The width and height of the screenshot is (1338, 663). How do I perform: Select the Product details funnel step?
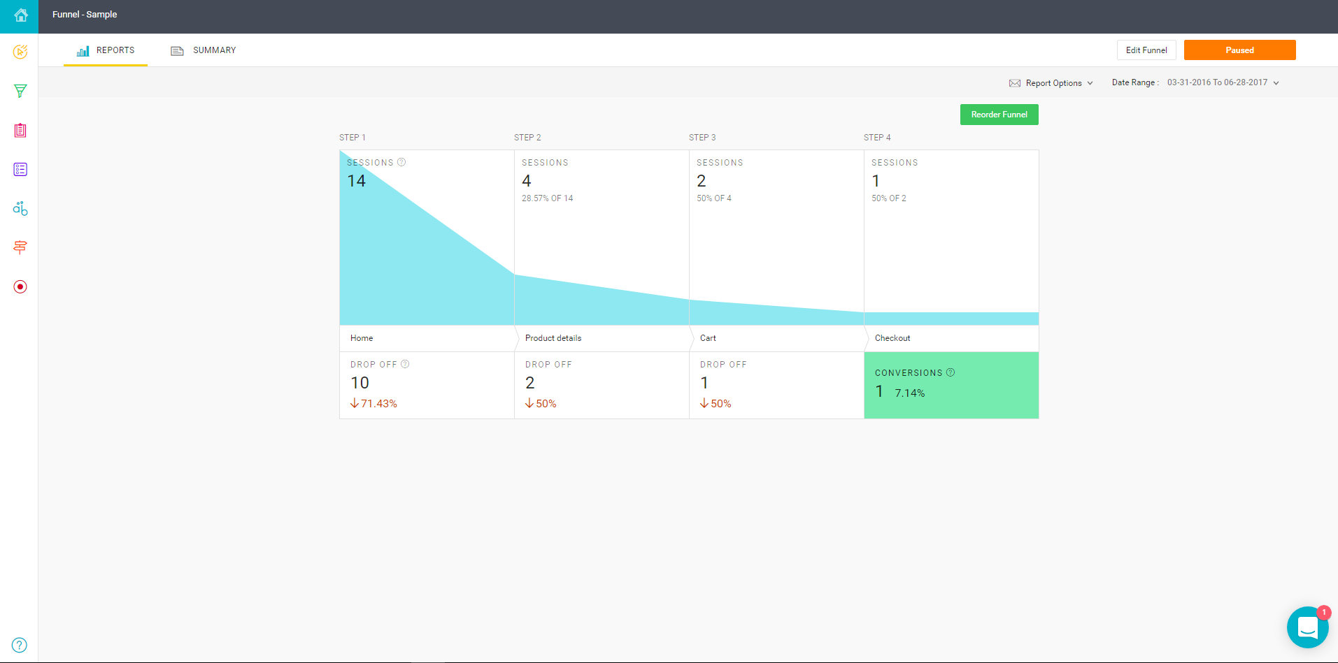click(x=553, y=338)
